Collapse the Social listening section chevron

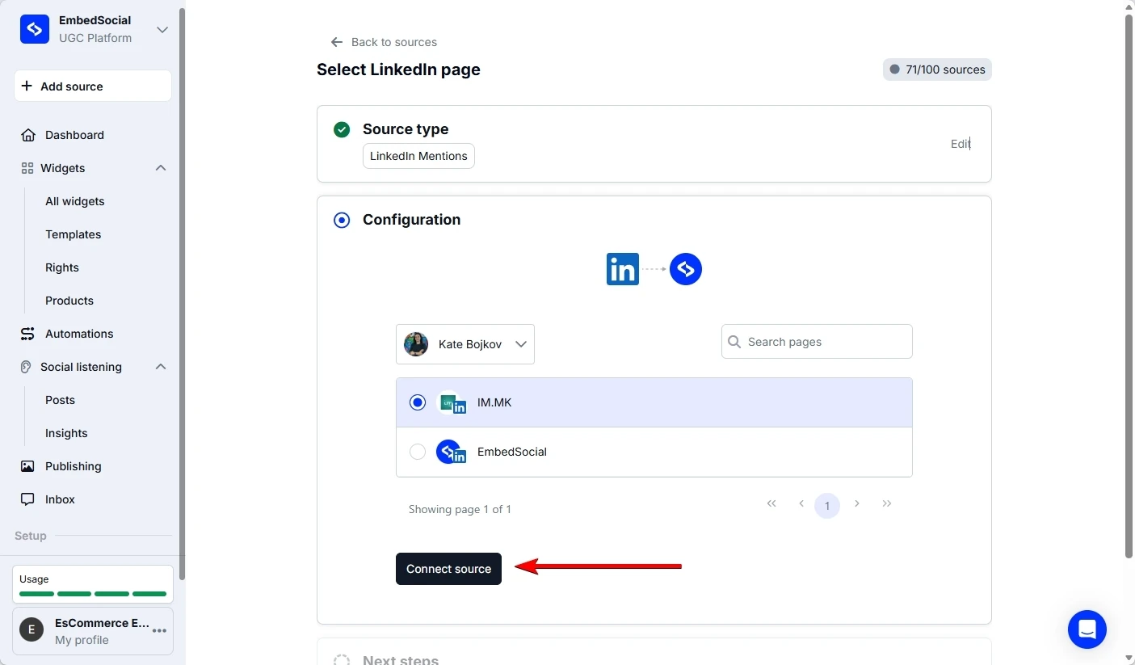pos(161,367)
